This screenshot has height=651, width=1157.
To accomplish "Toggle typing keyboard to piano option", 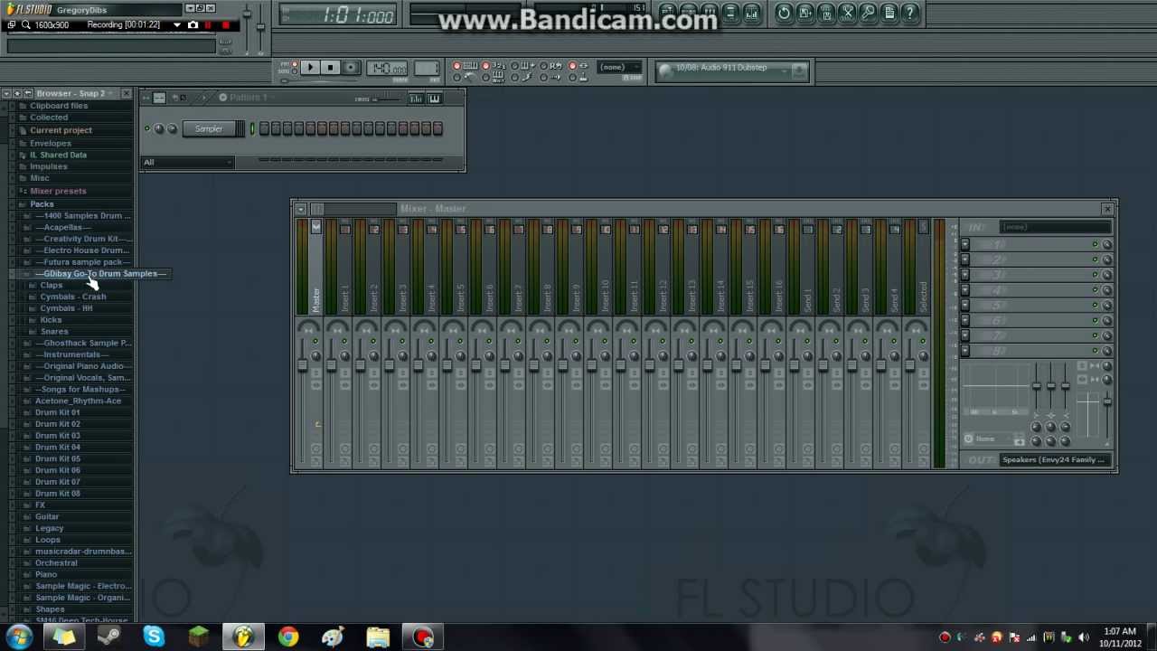I will tap(456, 66).
